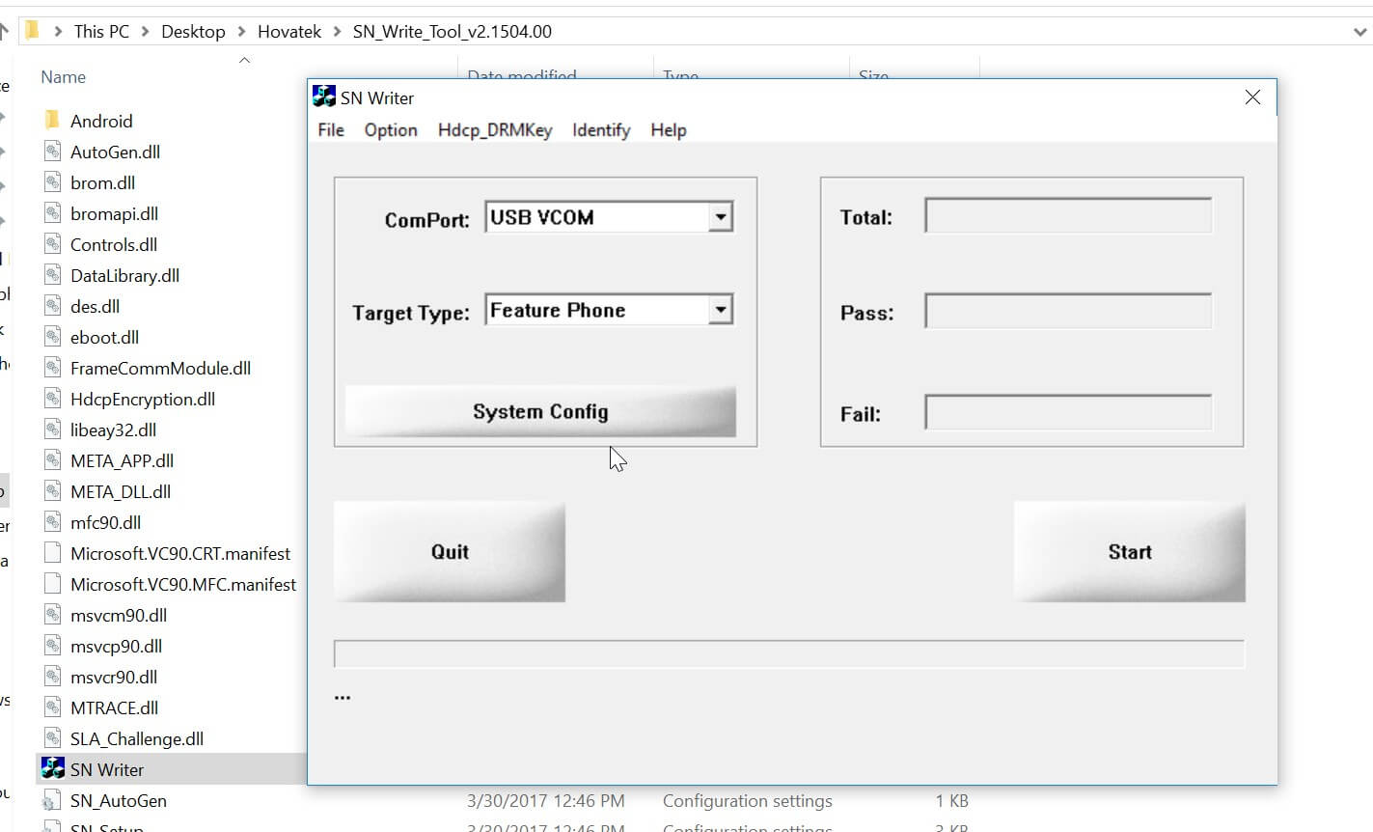1373x832 pixels.
Task: Expand the address bar history dropdown
Action: (x=1357, y=30)
